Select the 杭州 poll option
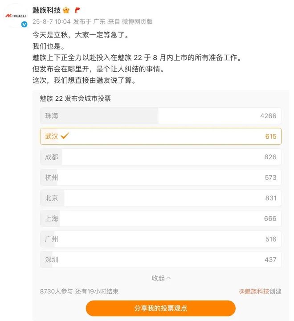 [160, 177]
